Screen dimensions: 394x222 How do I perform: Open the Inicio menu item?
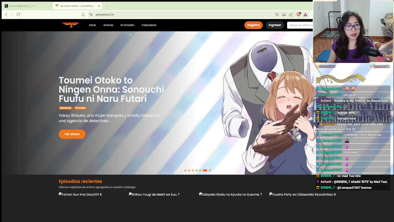click(x=92, y=25)
